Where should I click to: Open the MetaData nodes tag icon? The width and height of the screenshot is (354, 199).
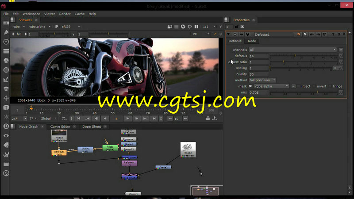pyautogui.click(x=6, y=145)
